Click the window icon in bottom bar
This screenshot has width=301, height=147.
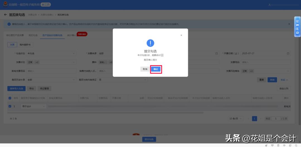pos(290,145)
